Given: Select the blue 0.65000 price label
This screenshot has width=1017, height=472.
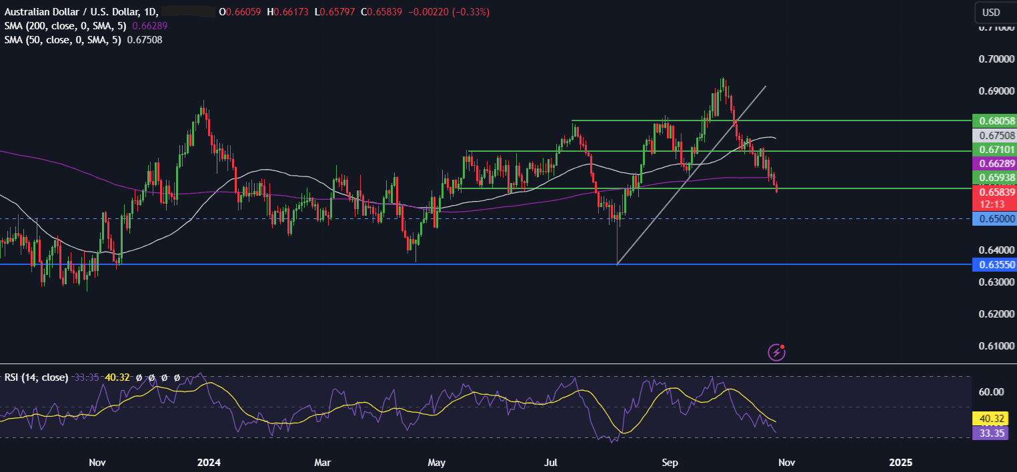Looking at the screenshot, I should point(994,218).
